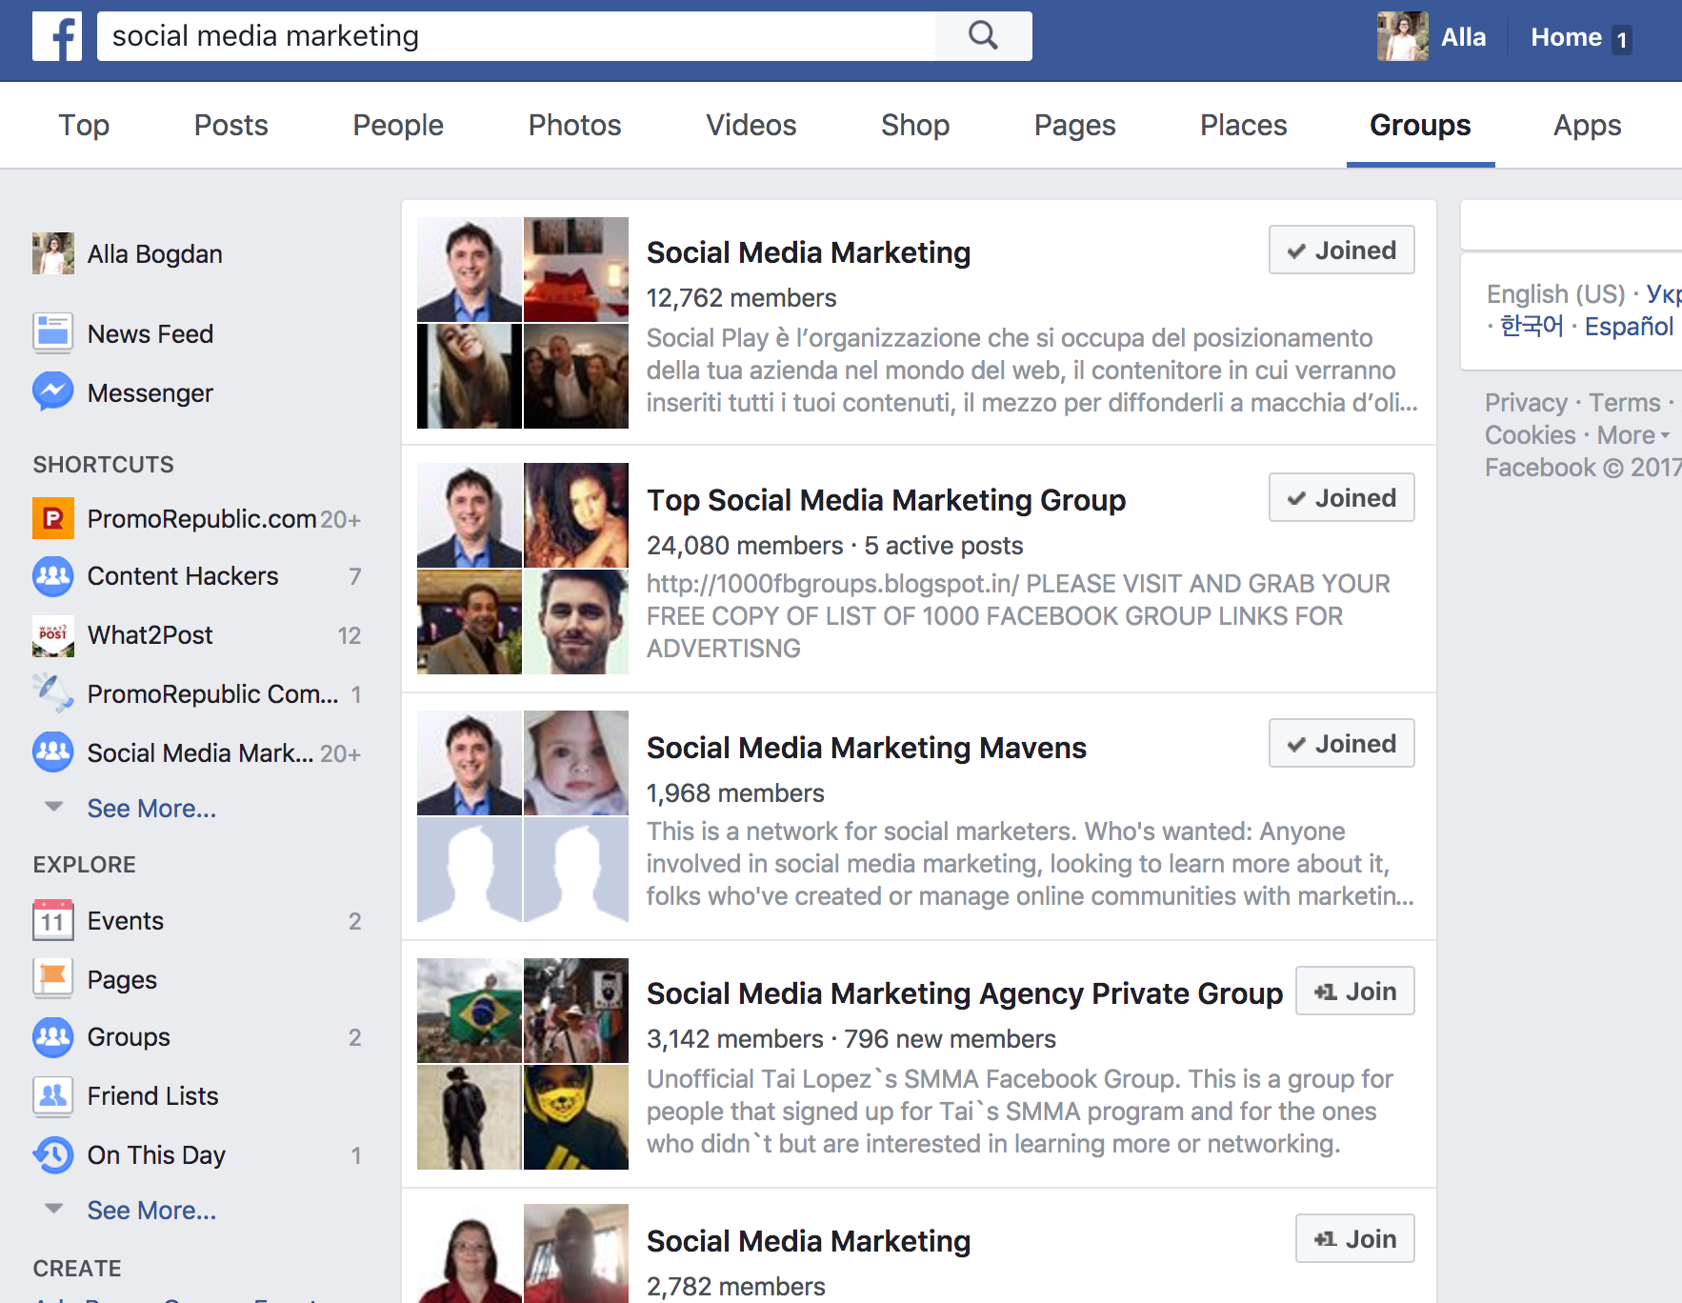Open Top Social Media Marketing Group title
This screenshot has height=1303, width=1682.
[x=887, y=499]
